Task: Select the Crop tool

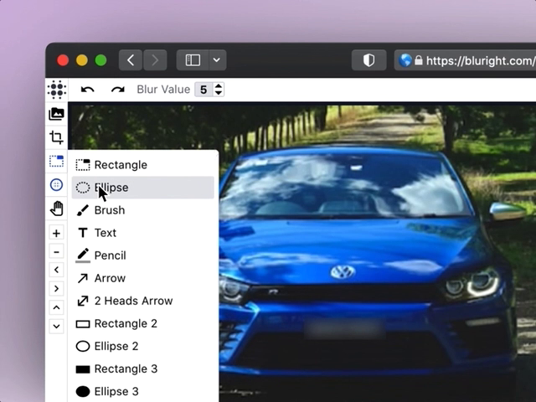Action: tap(56, 137)
